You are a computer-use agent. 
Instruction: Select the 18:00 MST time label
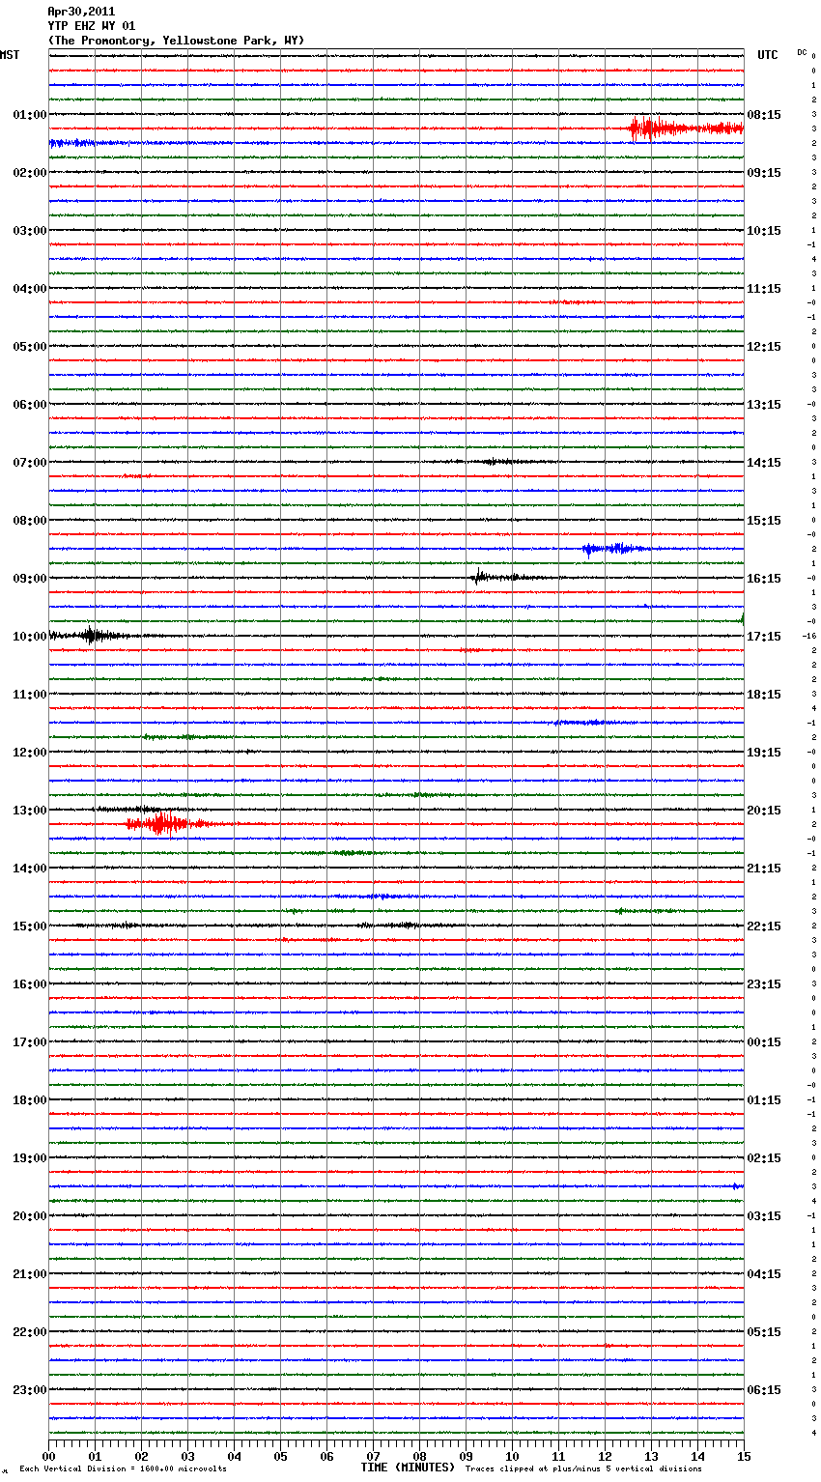click(30, 1100)
